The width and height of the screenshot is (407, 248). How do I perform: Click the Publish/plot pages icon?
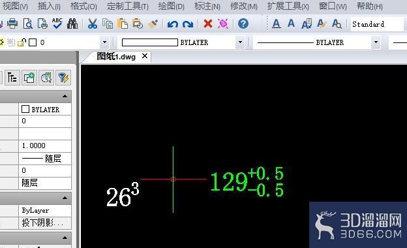[42, 24]
